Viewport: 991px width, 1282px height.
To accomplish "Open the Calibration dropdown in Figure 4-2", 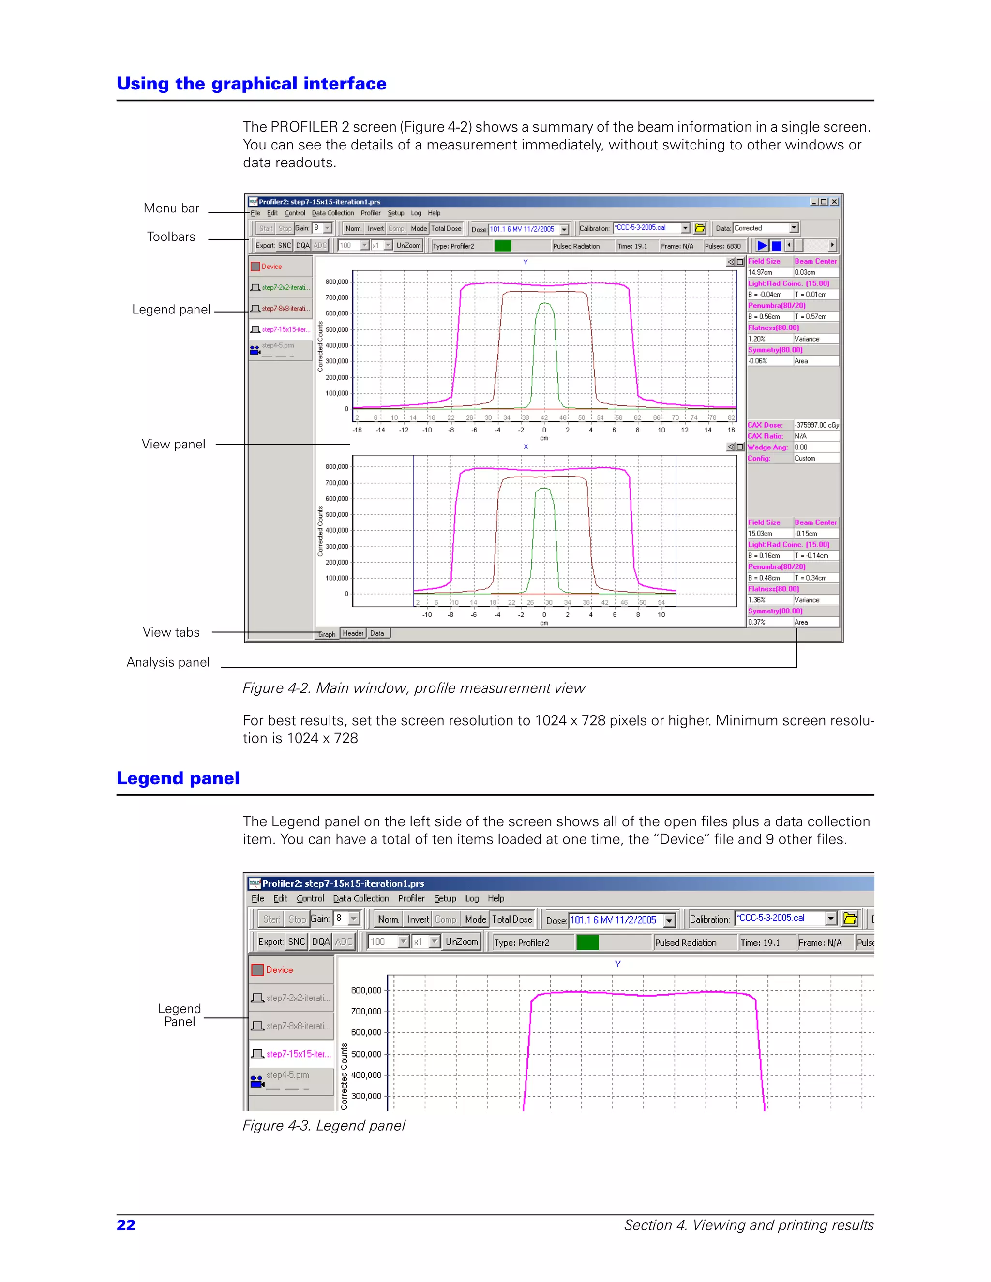I will pyautogui.click(x=685, y=228).
